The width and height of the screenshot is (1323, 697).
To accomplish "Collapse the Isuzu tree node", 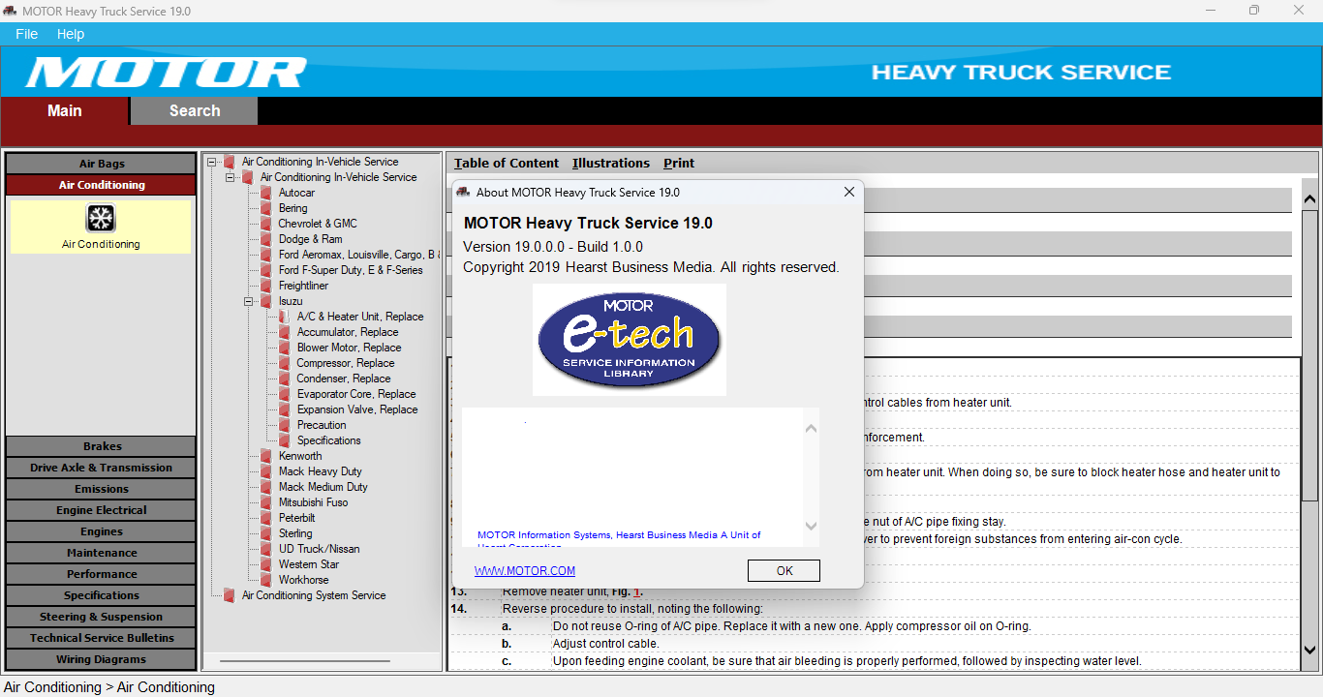I will click(x=249, y=301).
